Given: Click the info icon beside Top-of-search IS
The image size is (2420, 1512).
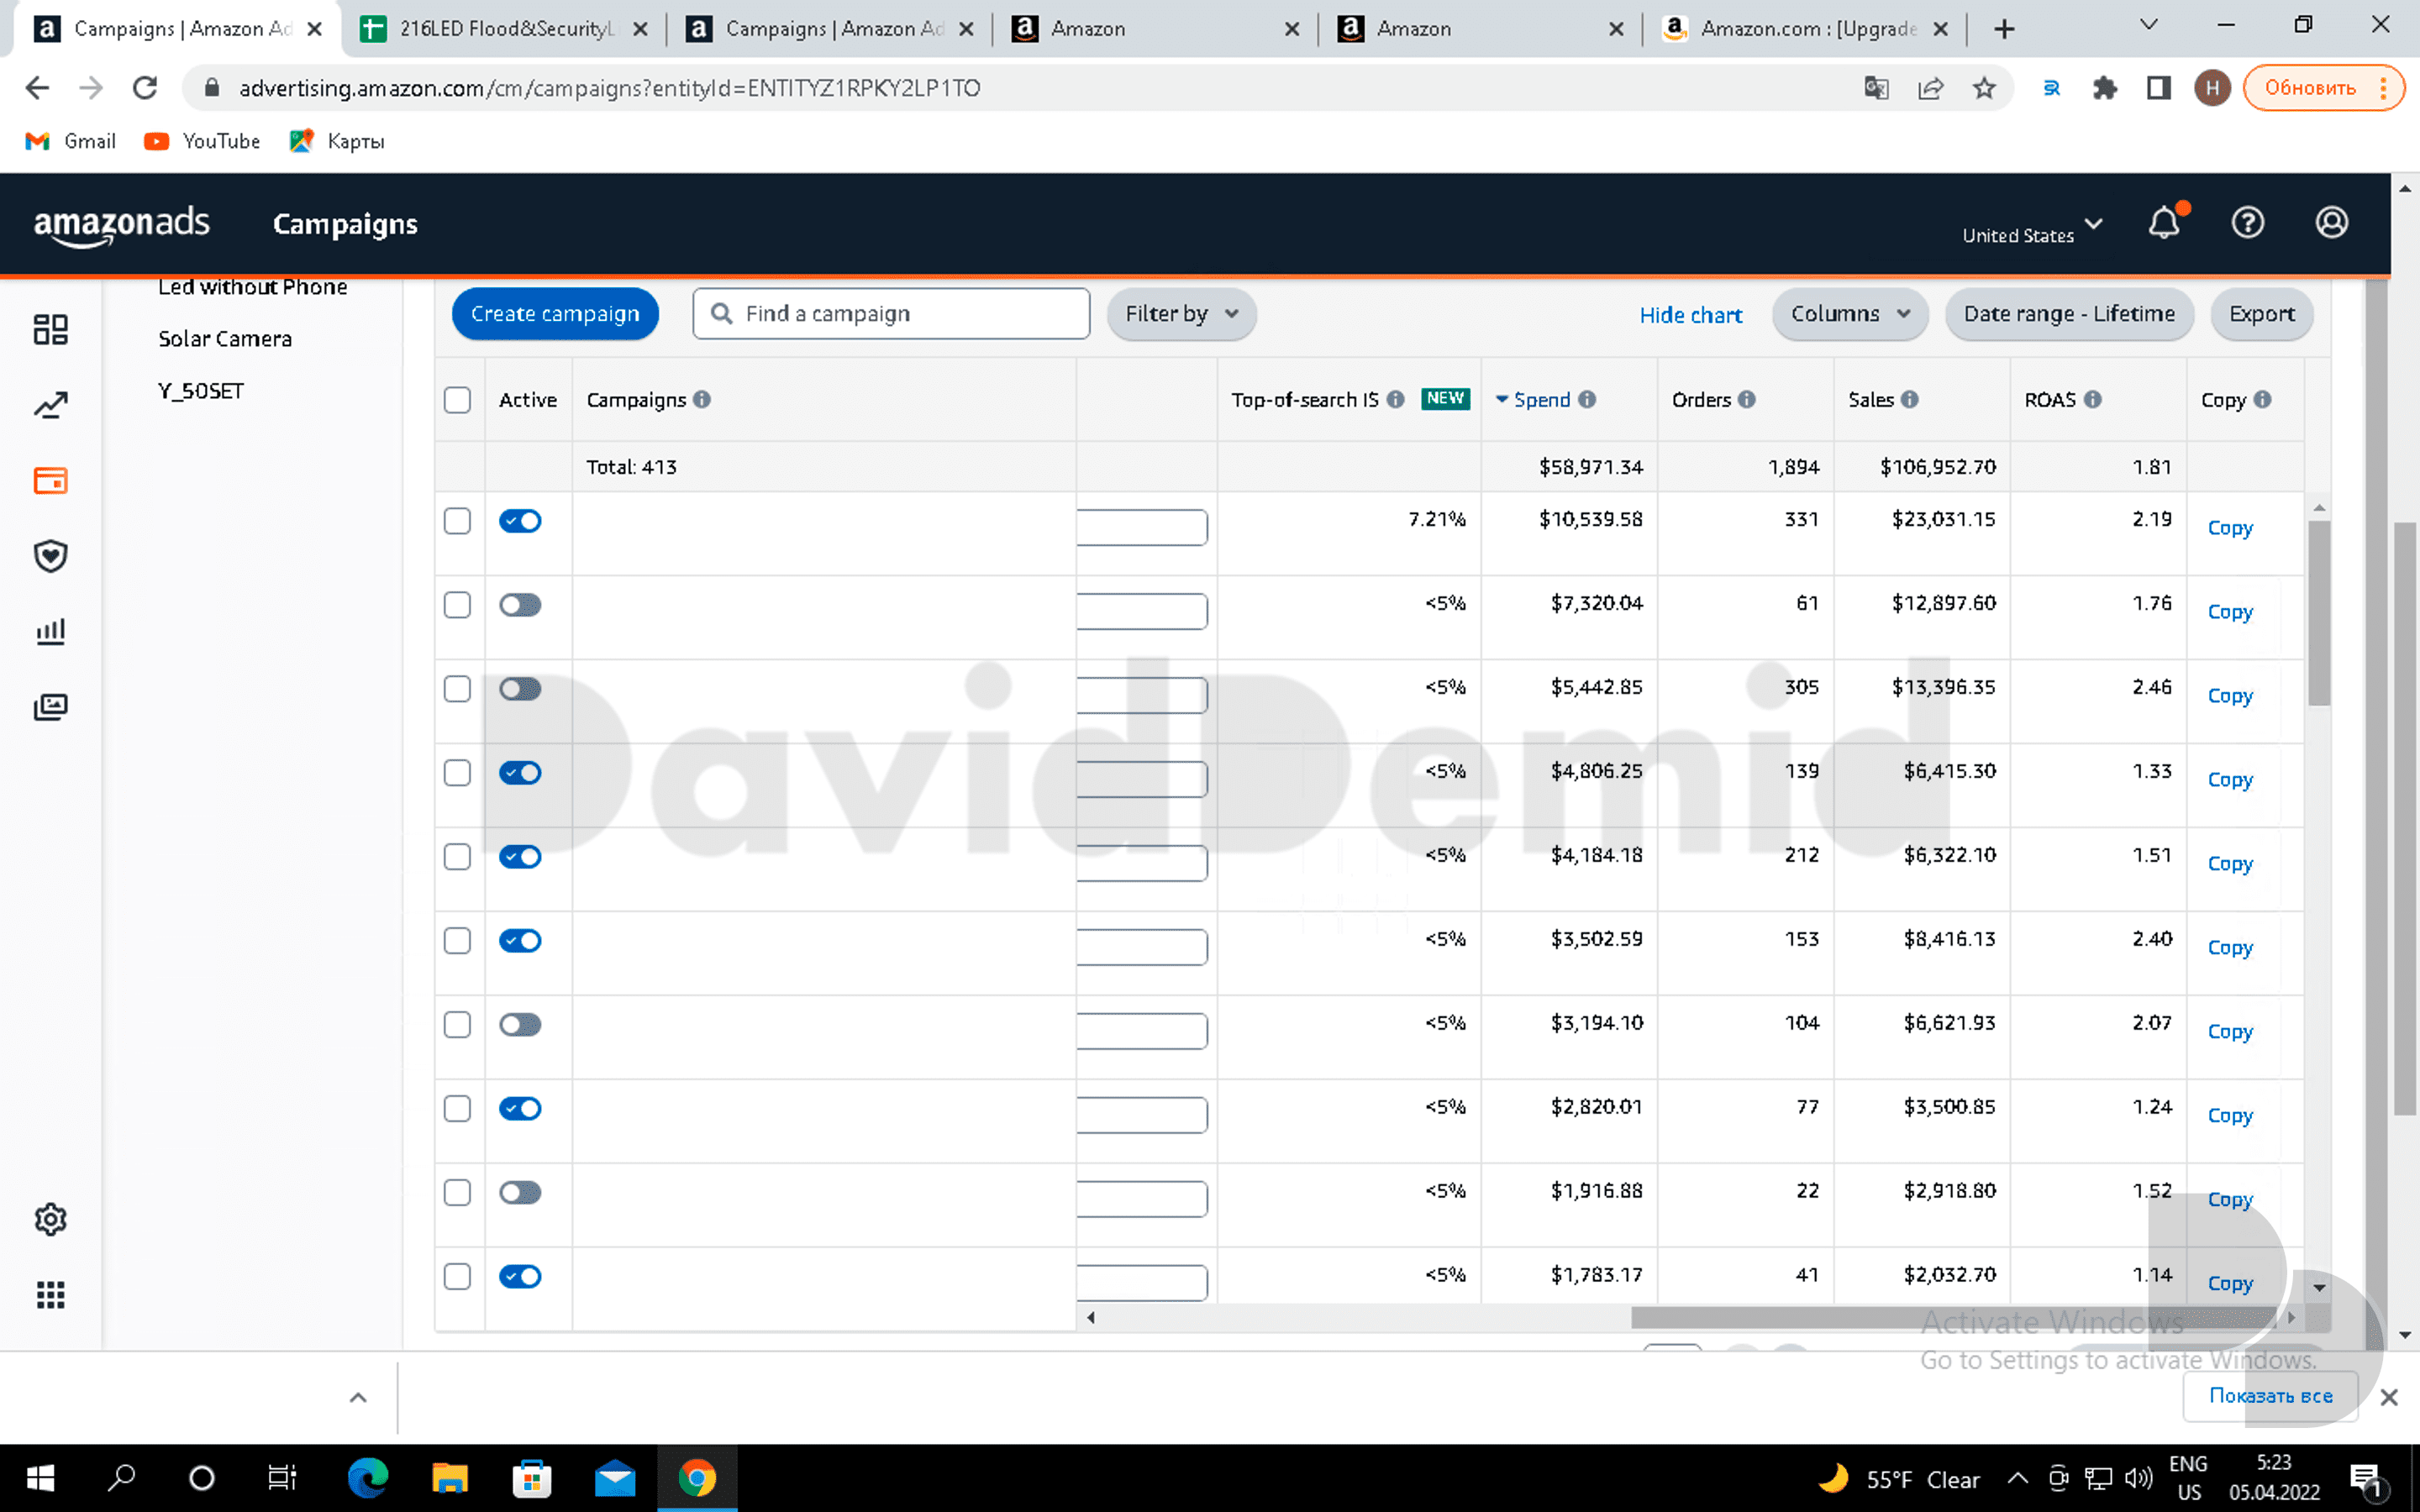Looking at the screenshot, I should [x=1395, y=399].
